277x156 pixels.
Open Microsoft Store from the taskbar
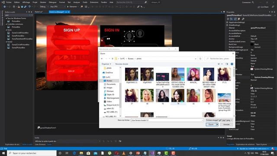(x=88, y=153)
